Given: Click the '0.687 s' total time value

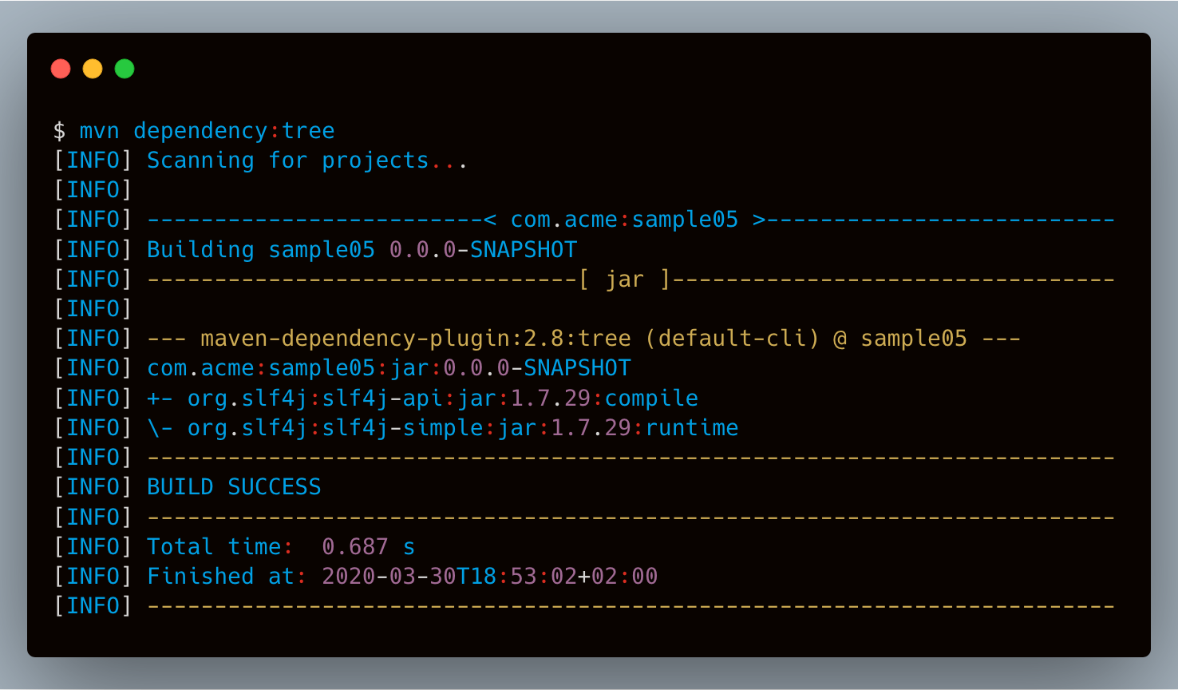Looking at the screenshot, I should click(x=368, y=547).
